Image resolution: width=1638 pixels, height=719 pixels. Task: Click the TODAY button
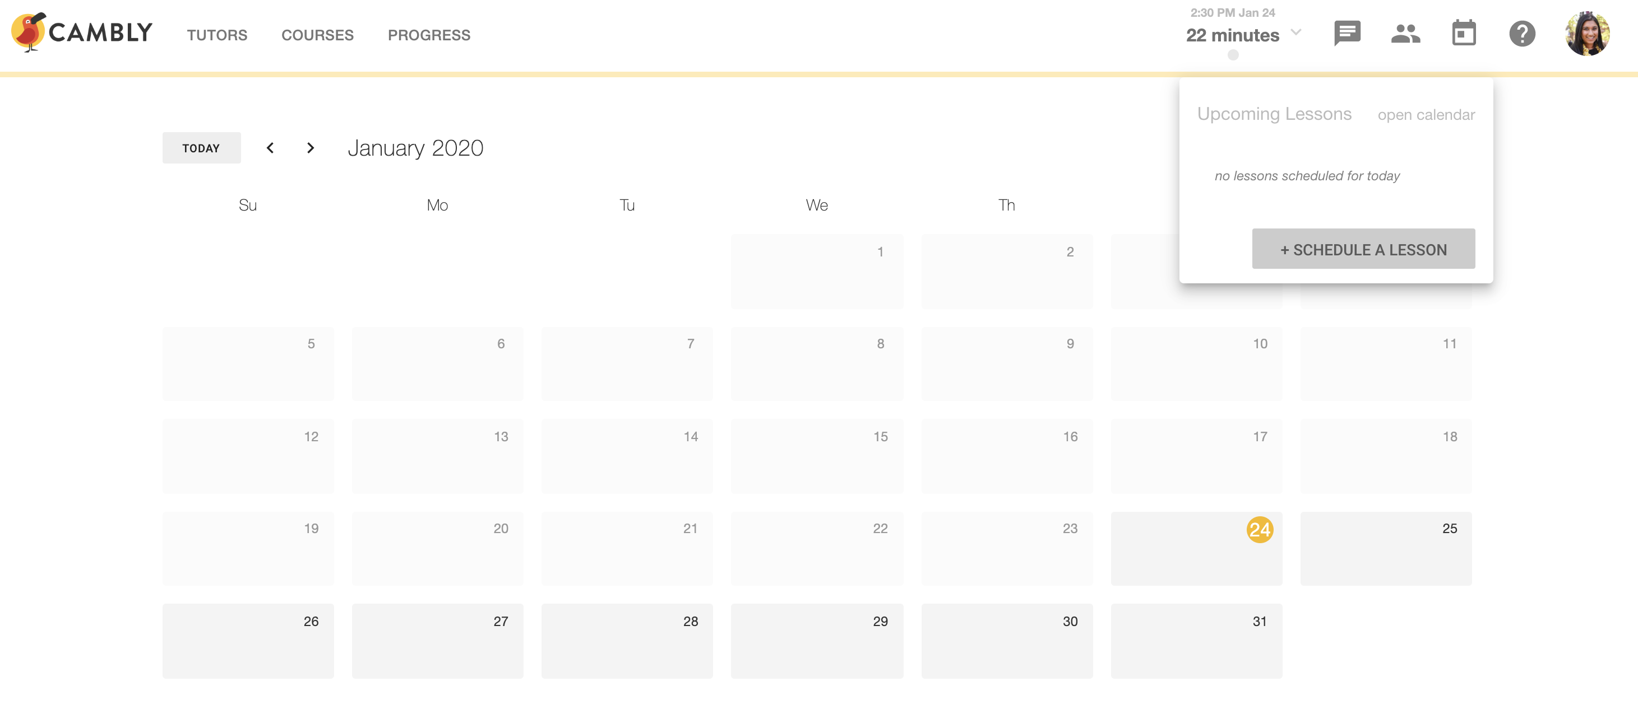point(202,148)
